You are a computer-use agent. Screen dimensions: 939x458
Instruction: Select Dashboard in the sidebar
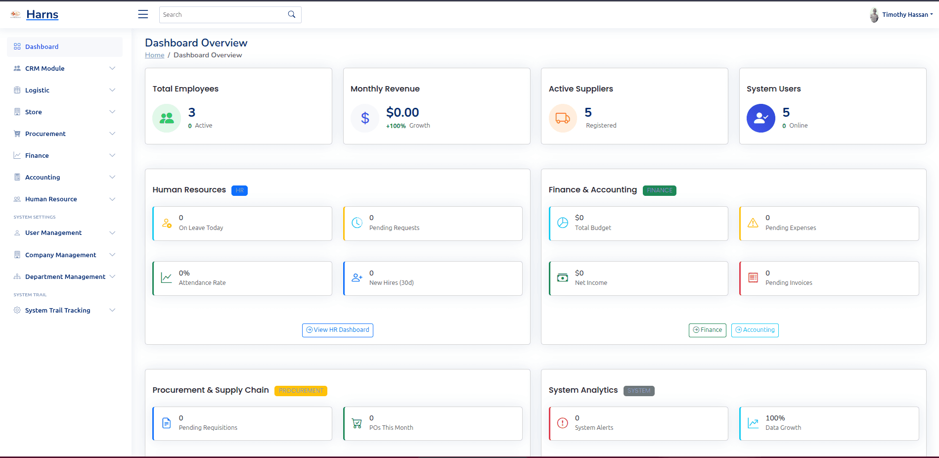click(x=42, y=46)
